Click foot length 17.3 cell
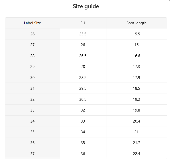This screenshot has height=161, width=171. click(137, 67)
